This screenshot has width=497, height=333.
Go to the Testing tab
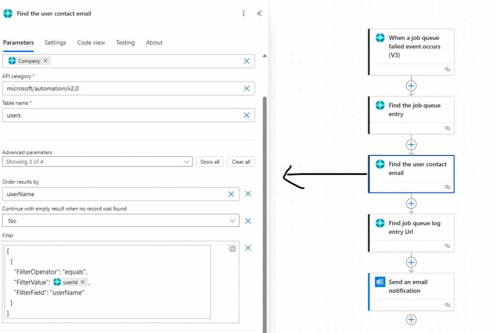click(125, 43)
